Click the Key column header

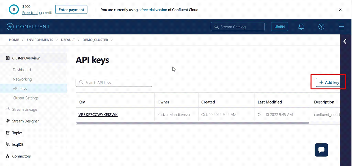point(82,102)
